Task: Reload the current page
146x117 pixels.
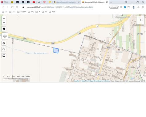Action: pos(12,7)
